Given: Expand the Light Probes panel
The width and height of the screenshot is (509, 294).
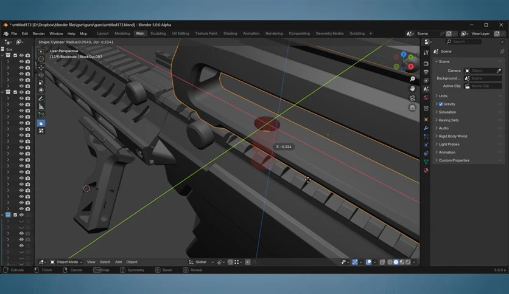Looking at the screenshot, I should [x=449, y=145].
